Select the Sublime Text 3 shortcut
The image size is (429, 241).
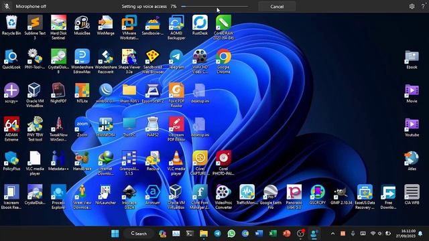click(x=35, y=27)
